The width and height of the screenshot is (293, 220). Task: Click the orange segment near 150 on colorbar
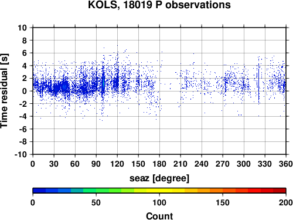(223, 191)
